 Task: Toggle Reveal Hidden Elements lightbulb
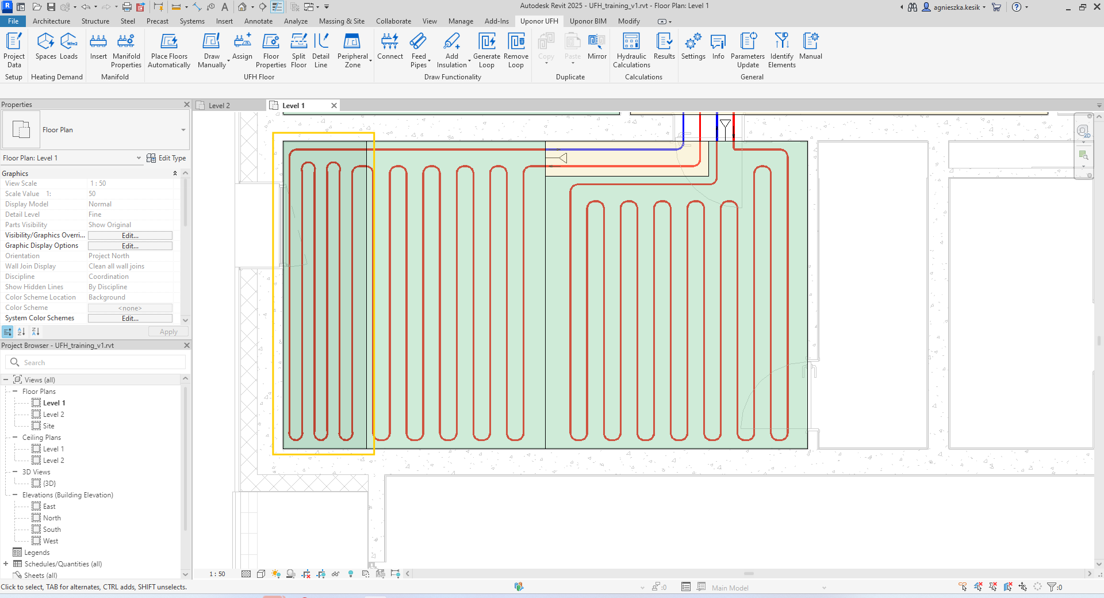coord(351,574)
